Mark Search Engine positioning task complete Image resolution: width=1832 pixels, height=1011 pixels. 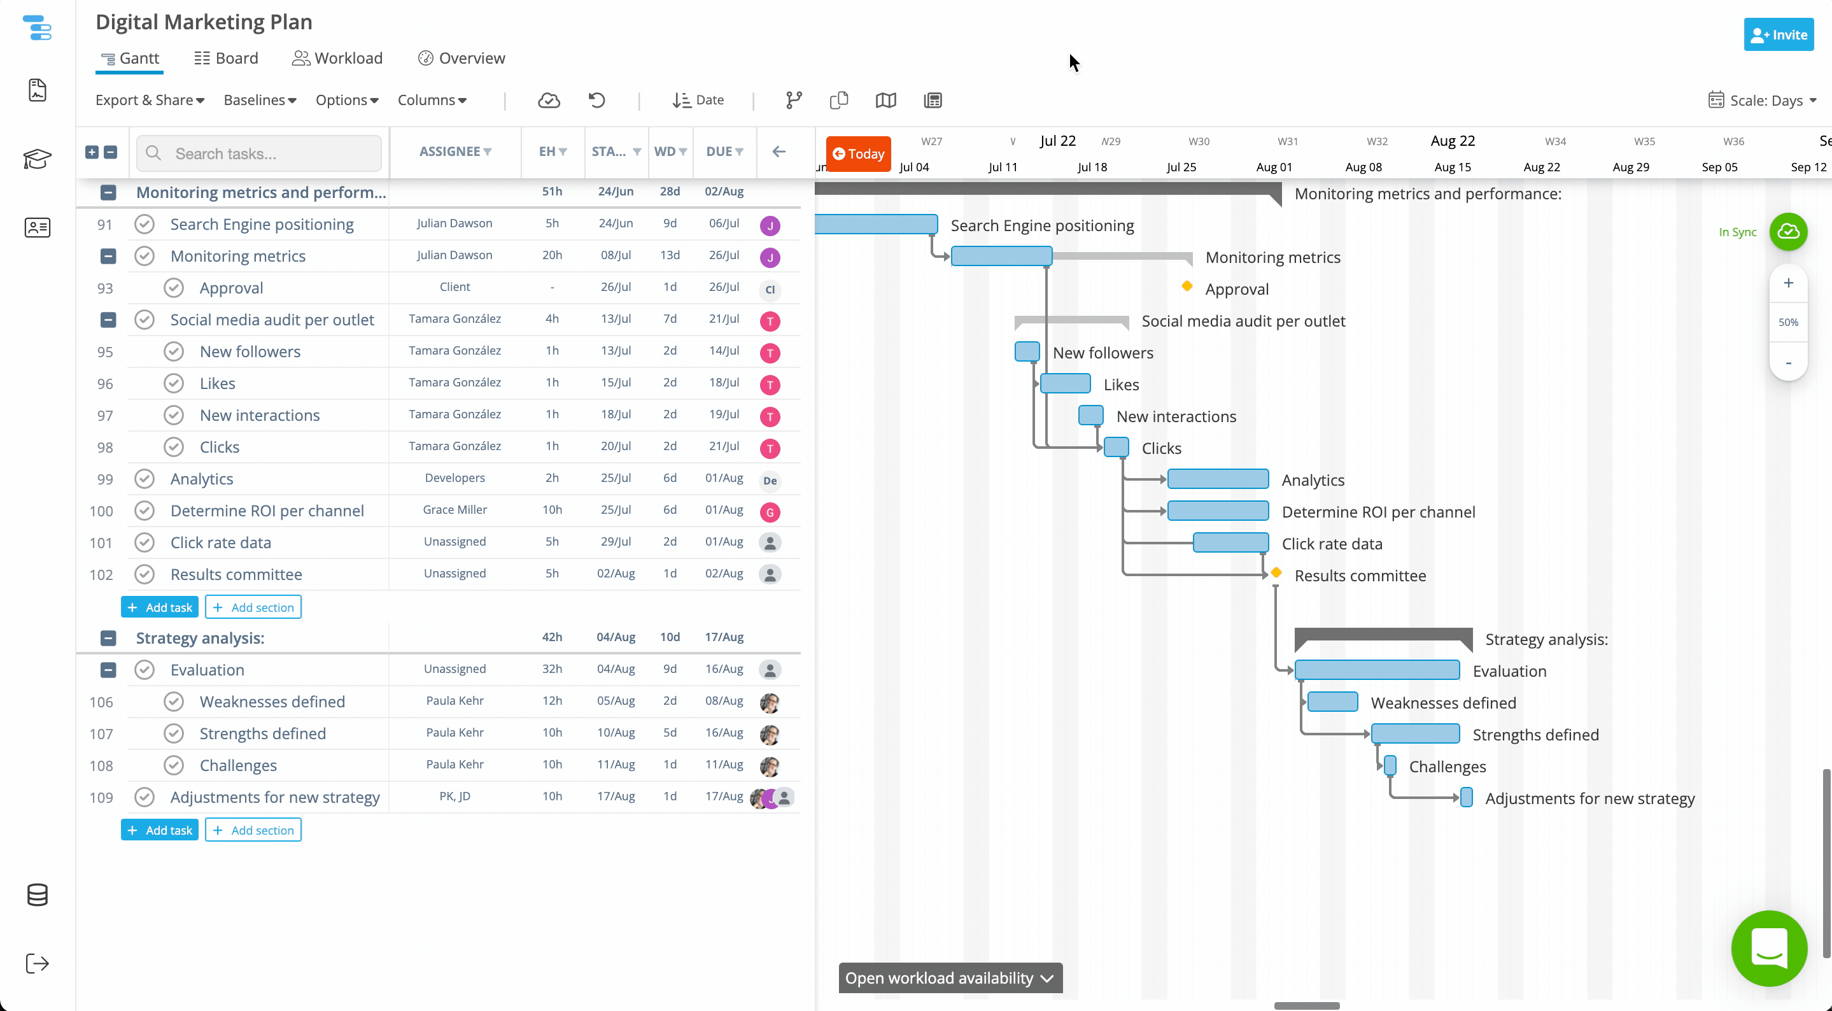pos(144,224)
